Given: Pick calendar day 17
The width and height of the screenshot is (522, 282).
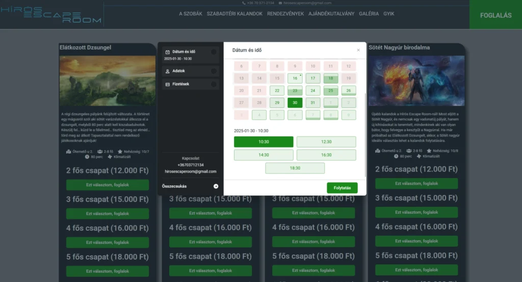Looking at the screenshot, I should 312,78.
